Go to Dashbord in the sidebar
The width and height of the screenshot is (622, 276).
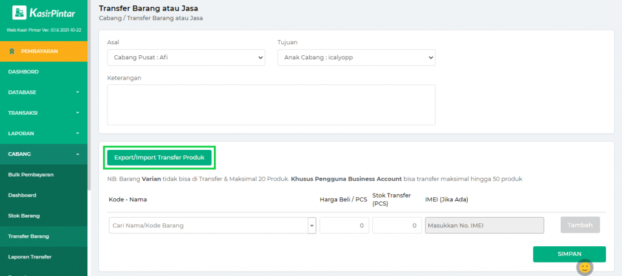[x=24, y=72]
